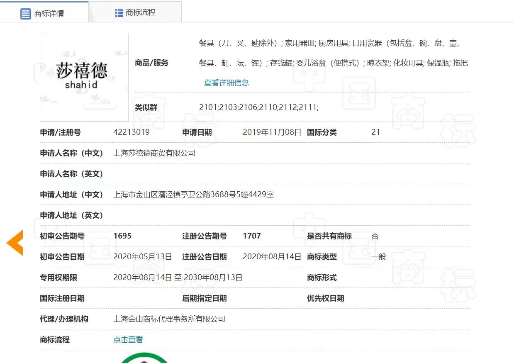Click the grid icon beside 商标流程
The height and width of the screenshot is (363, 514).
click(x=119, y=13)
